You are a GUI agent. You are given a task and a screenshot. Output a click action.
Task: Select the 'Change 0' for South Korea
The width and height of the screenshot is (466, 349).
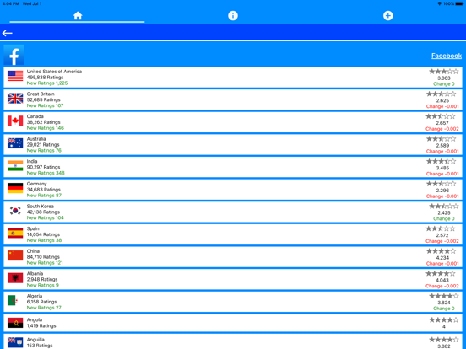coord(444,218)
